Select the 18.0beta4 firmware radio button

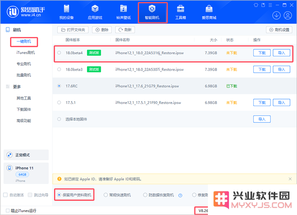click(59, 53)
